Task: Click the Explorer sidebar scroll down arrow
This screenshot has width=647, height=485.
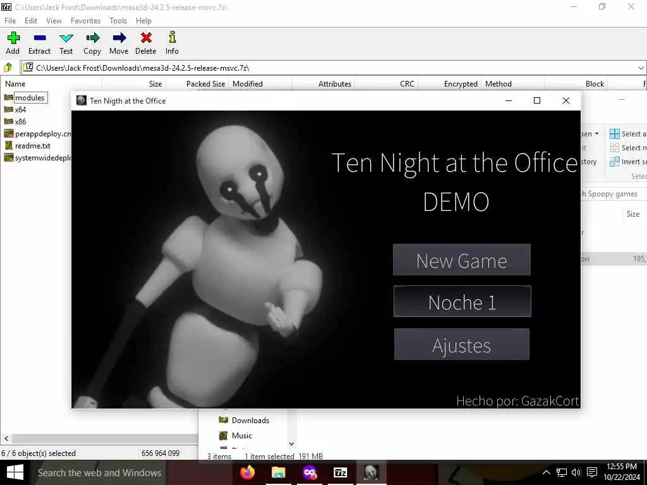Action: (292, 444)
